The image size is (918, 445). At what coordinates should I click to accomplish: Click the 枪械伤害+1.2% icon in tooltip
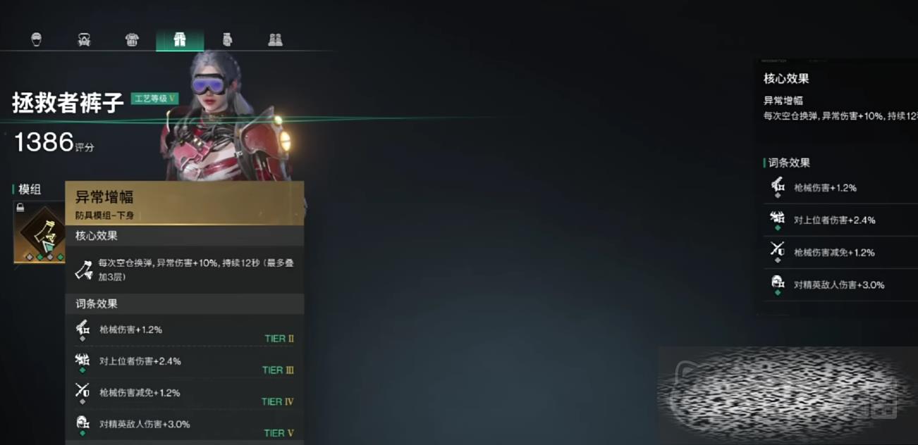82,328
